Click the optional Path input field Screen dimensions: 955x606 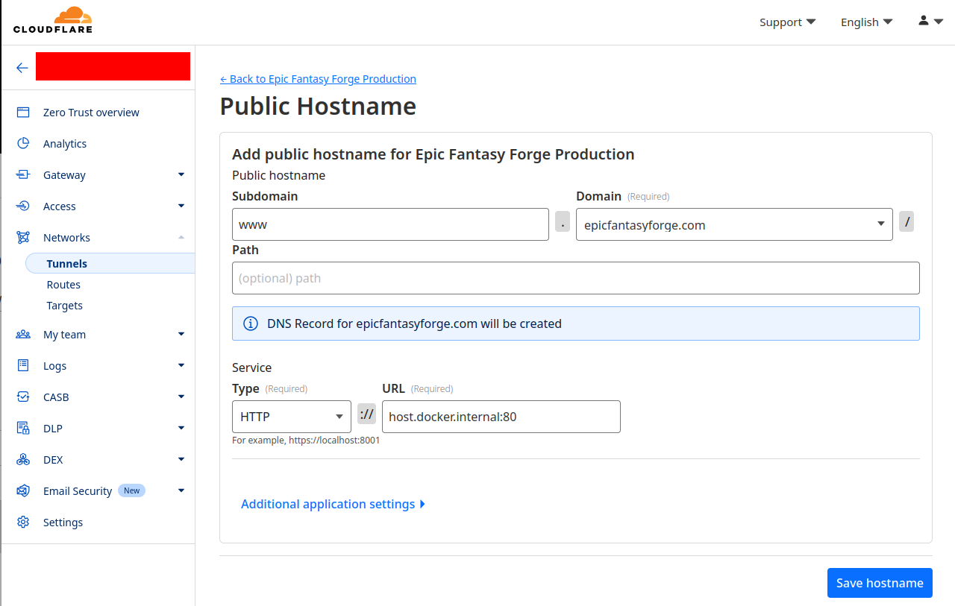575,278
